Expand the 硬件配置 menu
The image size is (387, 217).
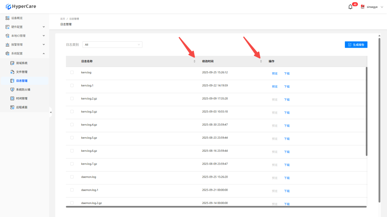tap(43, 27)
